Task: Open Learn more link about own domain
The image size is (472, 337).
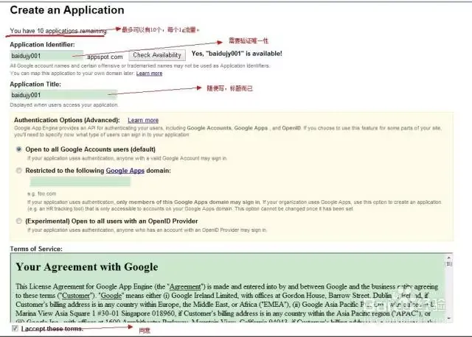Action: pyautogui.click(x=149, y=74)
